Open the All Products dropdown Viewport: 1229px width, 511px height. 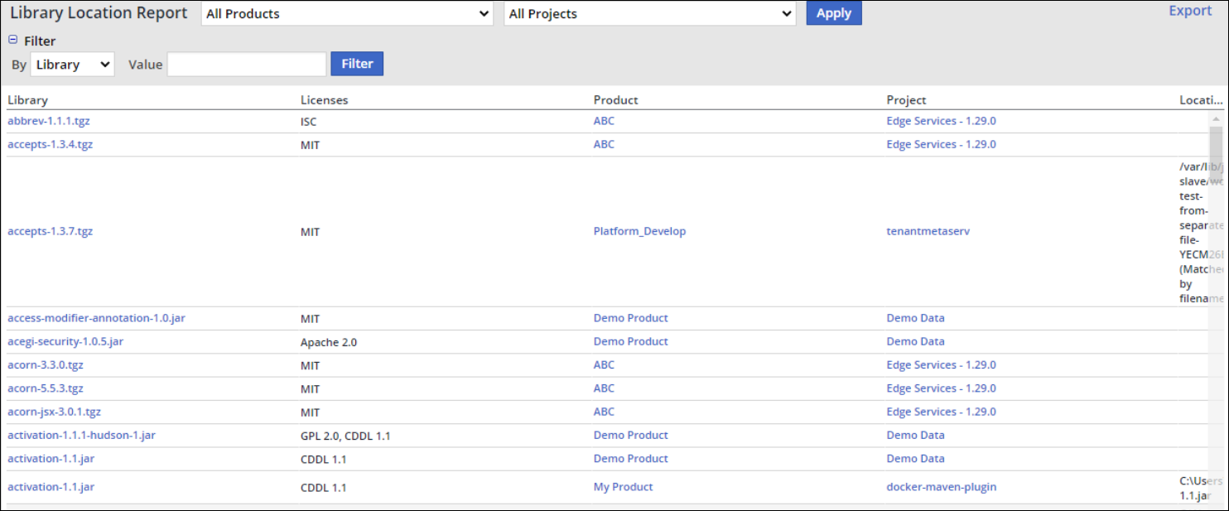(x=347, y=13)
